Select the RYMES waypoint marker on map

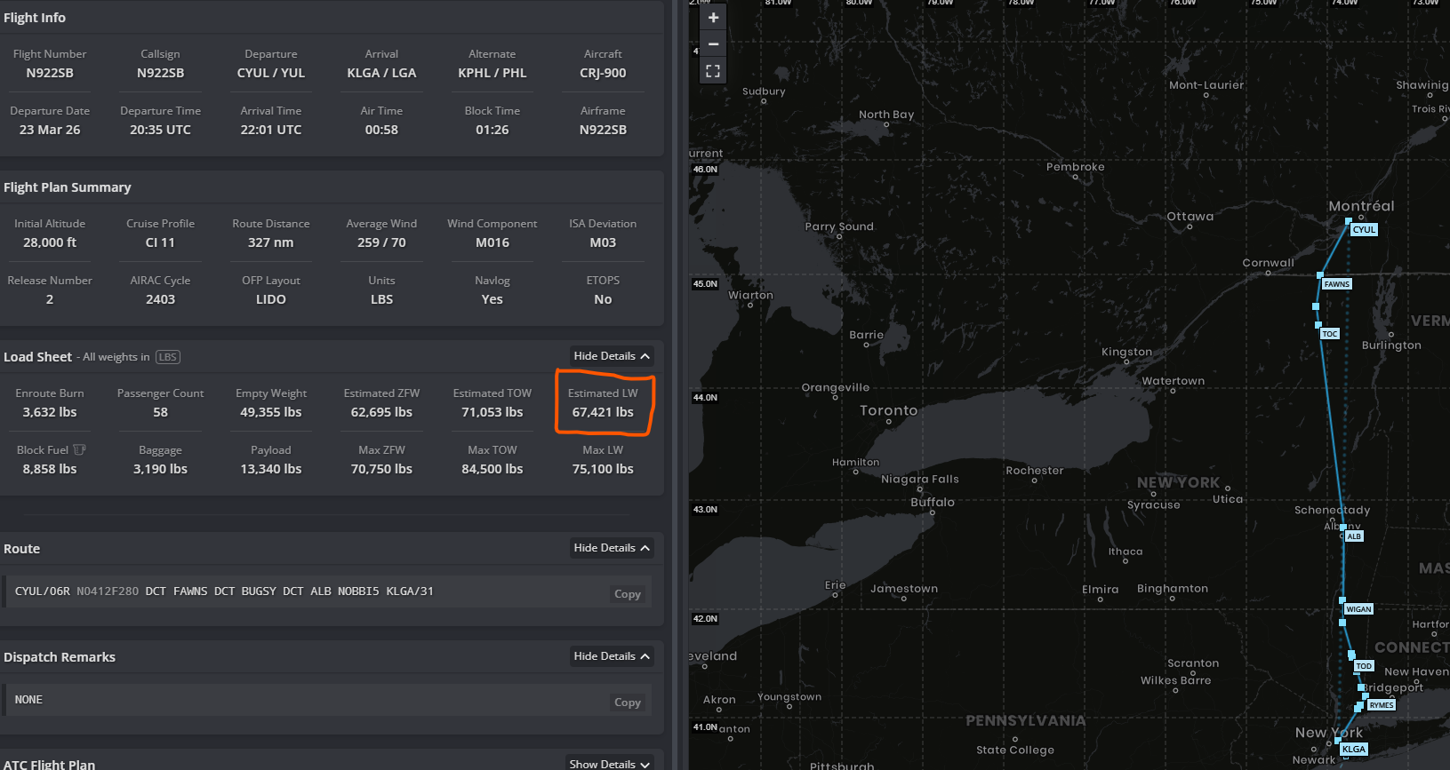coord(1382,705)
